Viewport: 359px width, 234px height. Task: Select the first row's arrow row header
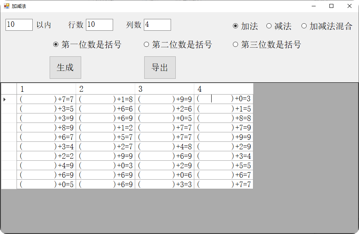[x=9, y=99]
